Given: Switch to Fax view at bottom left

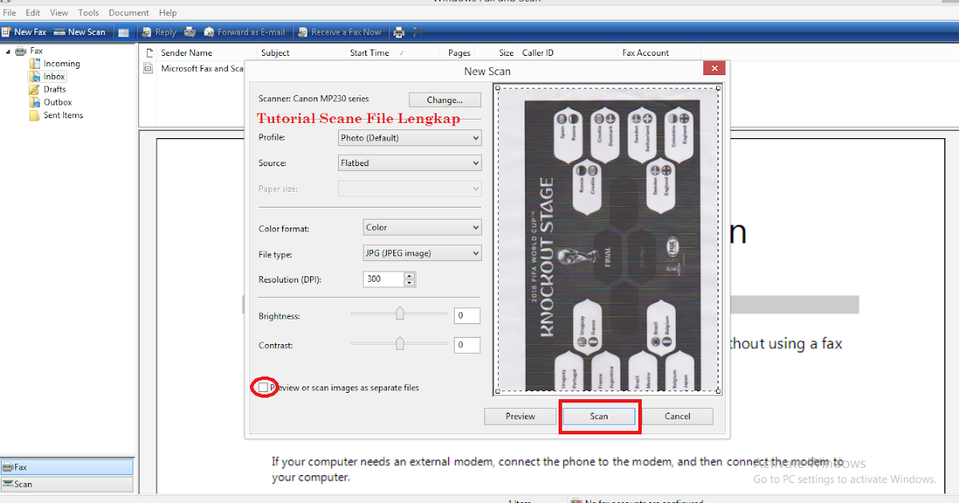Looking at the screenshot, I should (x=67, y=466).
